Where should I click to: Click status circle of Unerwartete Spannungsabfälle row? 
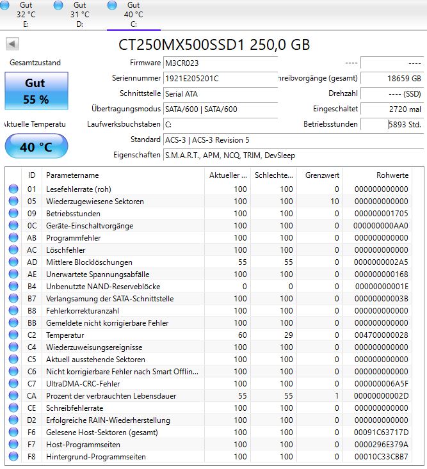pyautogui.click(x=13, y=274)
